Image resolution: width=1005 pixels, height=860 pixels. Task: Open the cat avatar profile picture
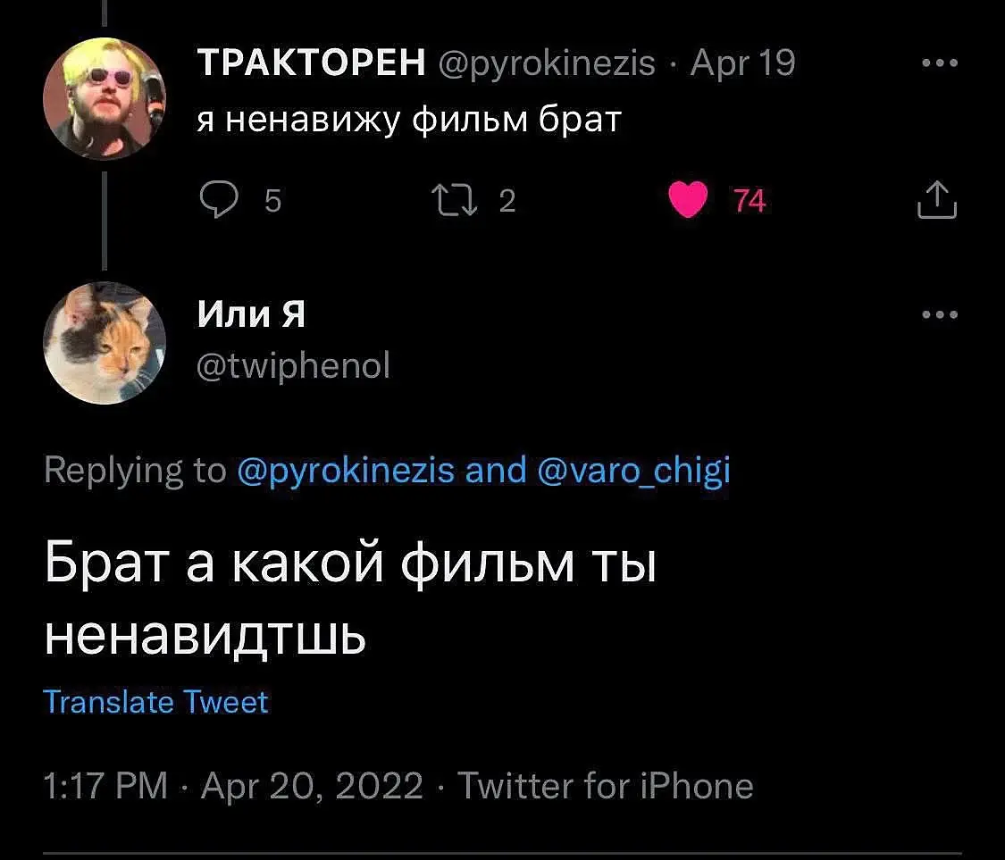[105, 344]
